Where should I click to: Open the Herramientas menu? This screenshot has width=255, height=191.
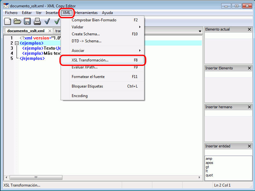click(86, 13)
